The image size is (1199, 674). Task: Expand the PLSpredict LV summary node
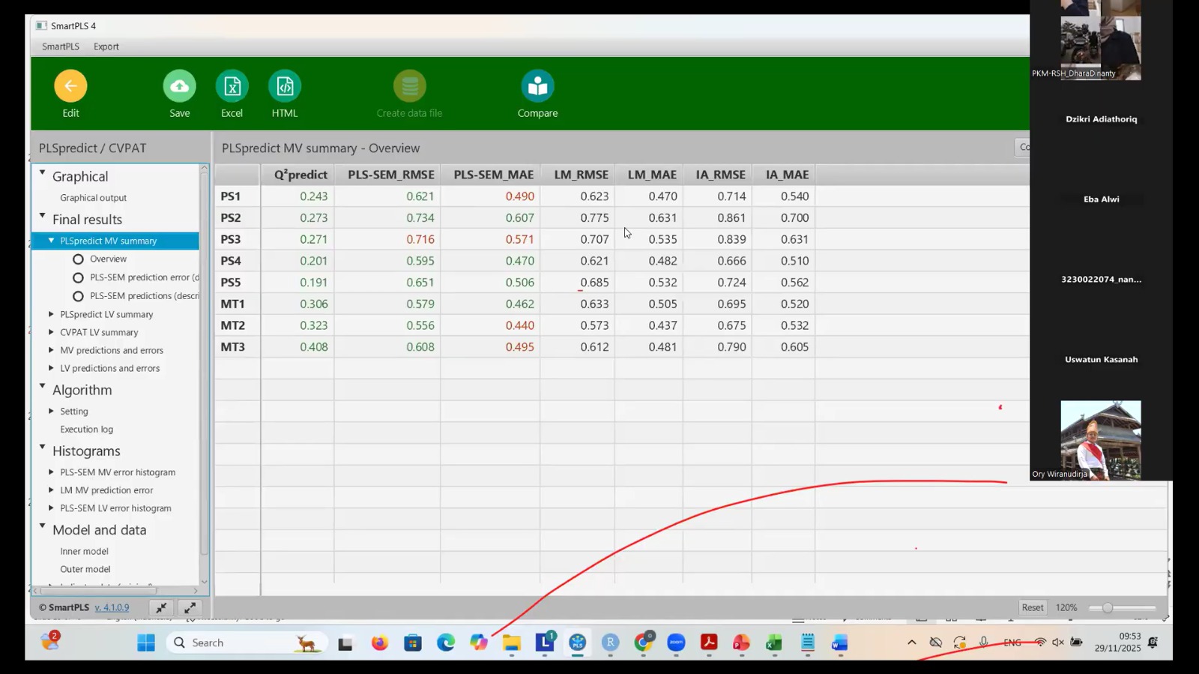[51, 314]
